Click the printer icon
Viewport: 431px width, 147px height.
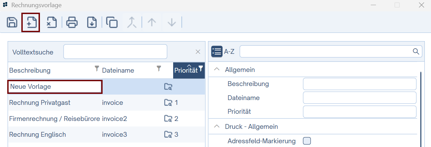point(72,23)
